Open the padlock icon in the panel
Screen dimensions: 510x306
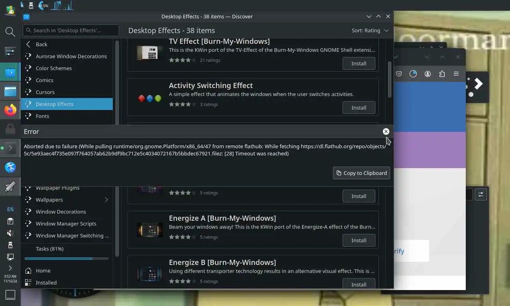10,129
